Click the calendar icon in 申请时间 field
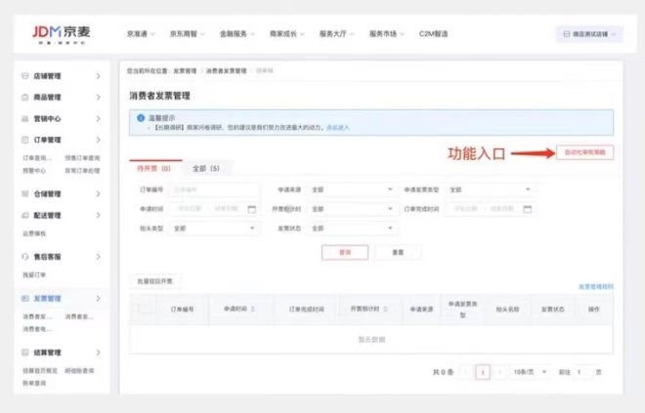 point(251,209)
